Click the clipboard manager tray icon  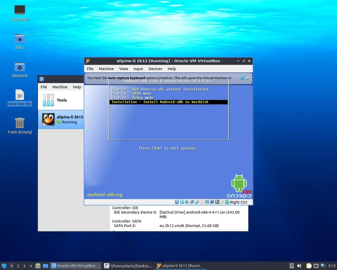(x=309, y=266)
